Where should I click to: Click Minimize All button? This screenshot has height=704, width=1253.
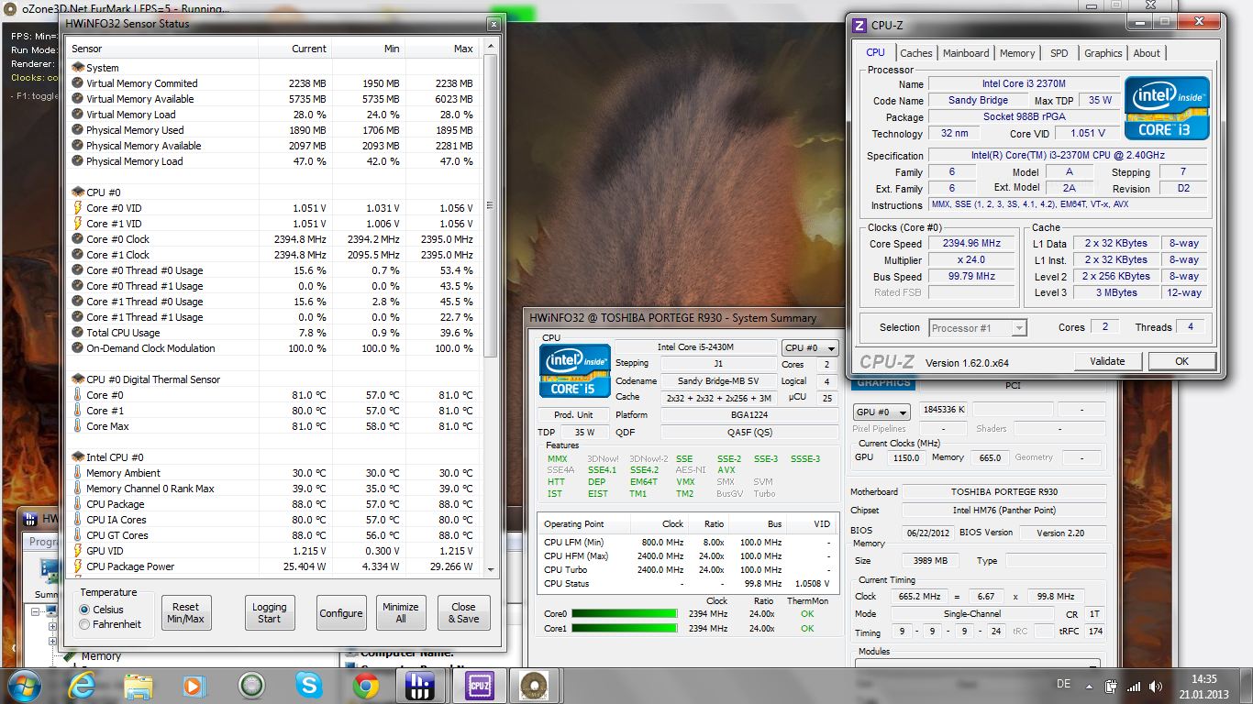[401, 612]
